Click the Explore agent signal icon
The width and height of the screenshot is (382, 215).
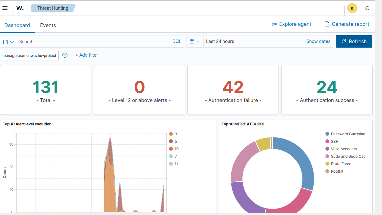[274, 24]
